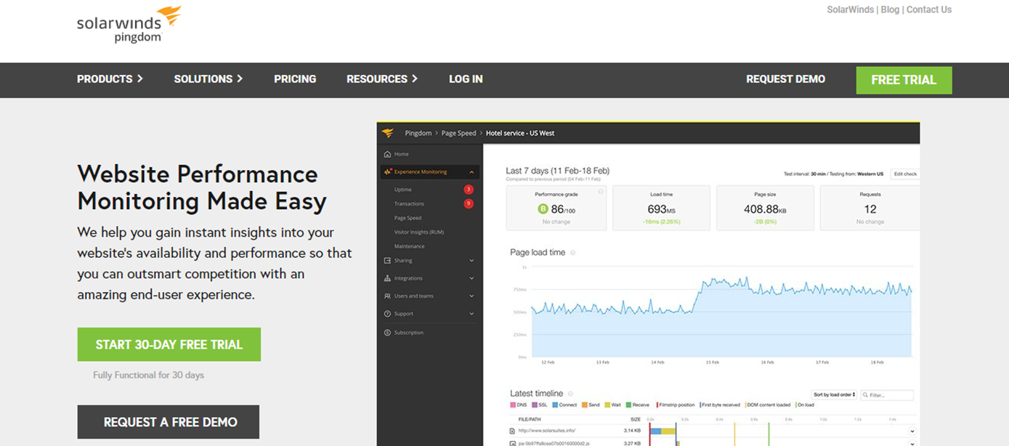
Task: Select Uptime in the sidebar
Action: (403, 190)
